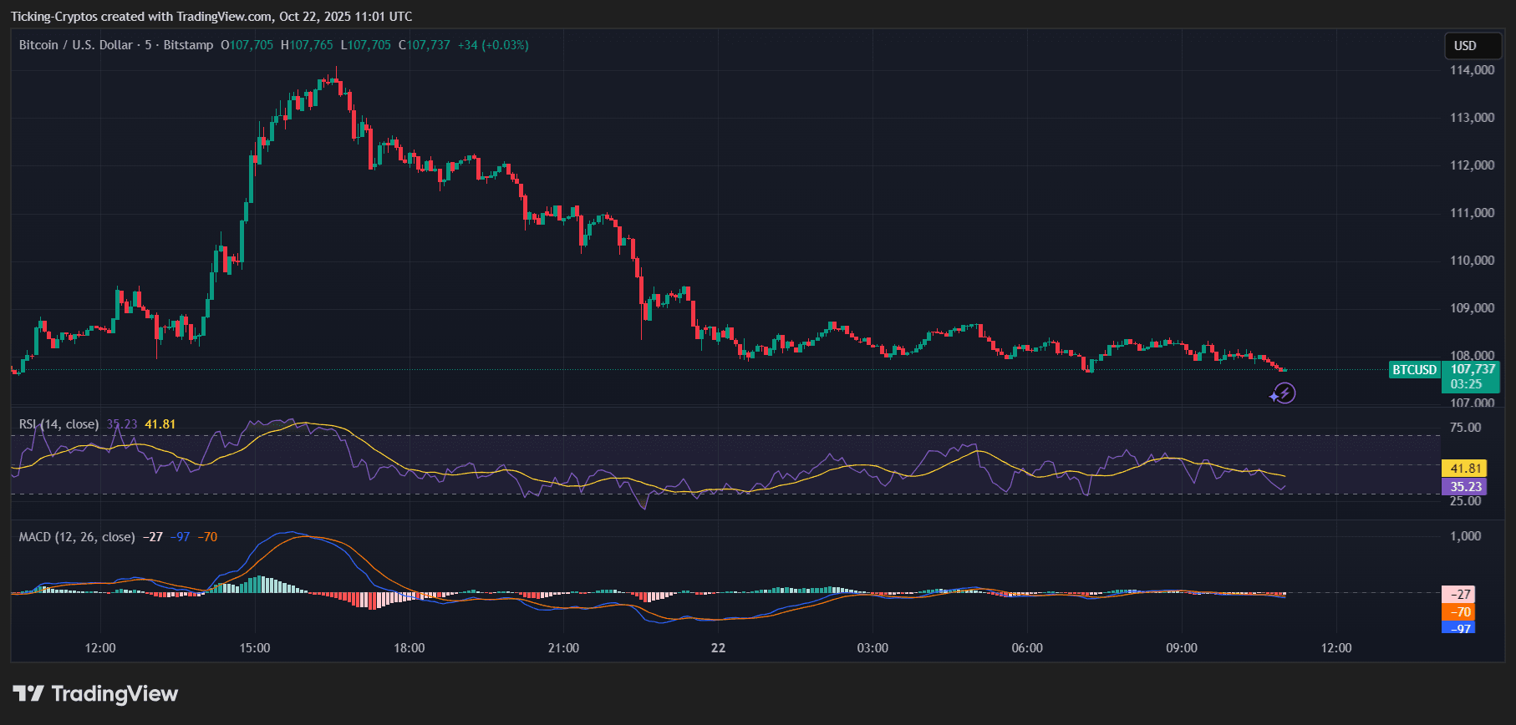Click the BTCUSD symbol price tag
The image size is (1516, 725).
[1414, 370]
